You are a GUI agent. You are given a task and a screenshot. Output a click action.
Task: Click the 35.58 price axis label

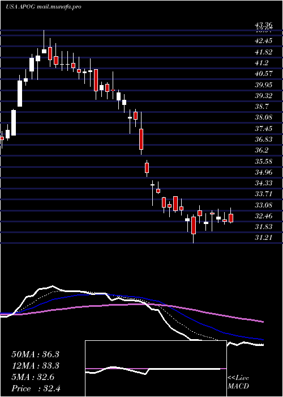click(x=264, y=161)
